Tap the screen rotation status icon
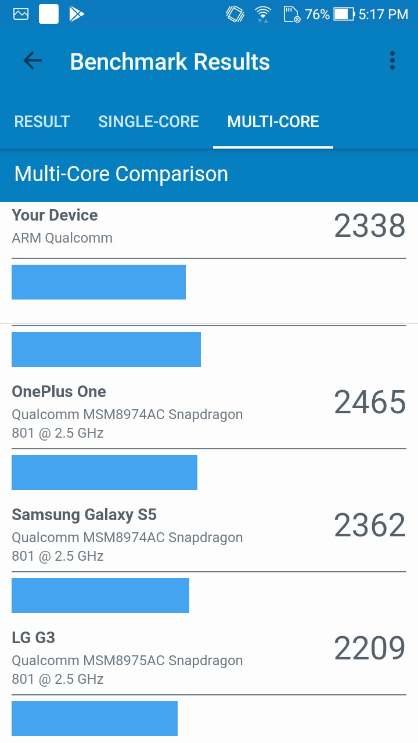The image size is (418, 743). (235, 14)
